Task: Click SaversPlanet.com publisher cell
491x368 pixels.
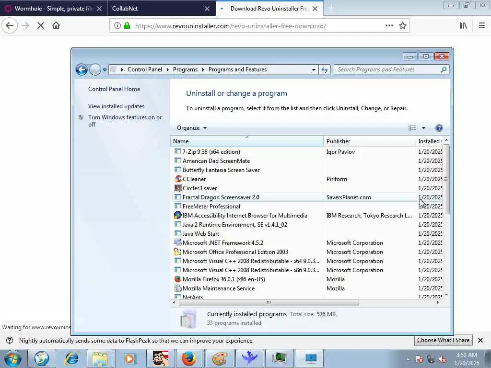Action: click(x=349, y=197)
